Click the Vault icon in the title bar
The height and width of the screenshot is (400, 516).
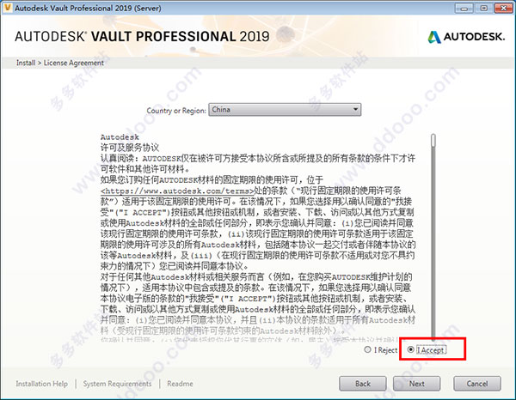pos(7,8)
